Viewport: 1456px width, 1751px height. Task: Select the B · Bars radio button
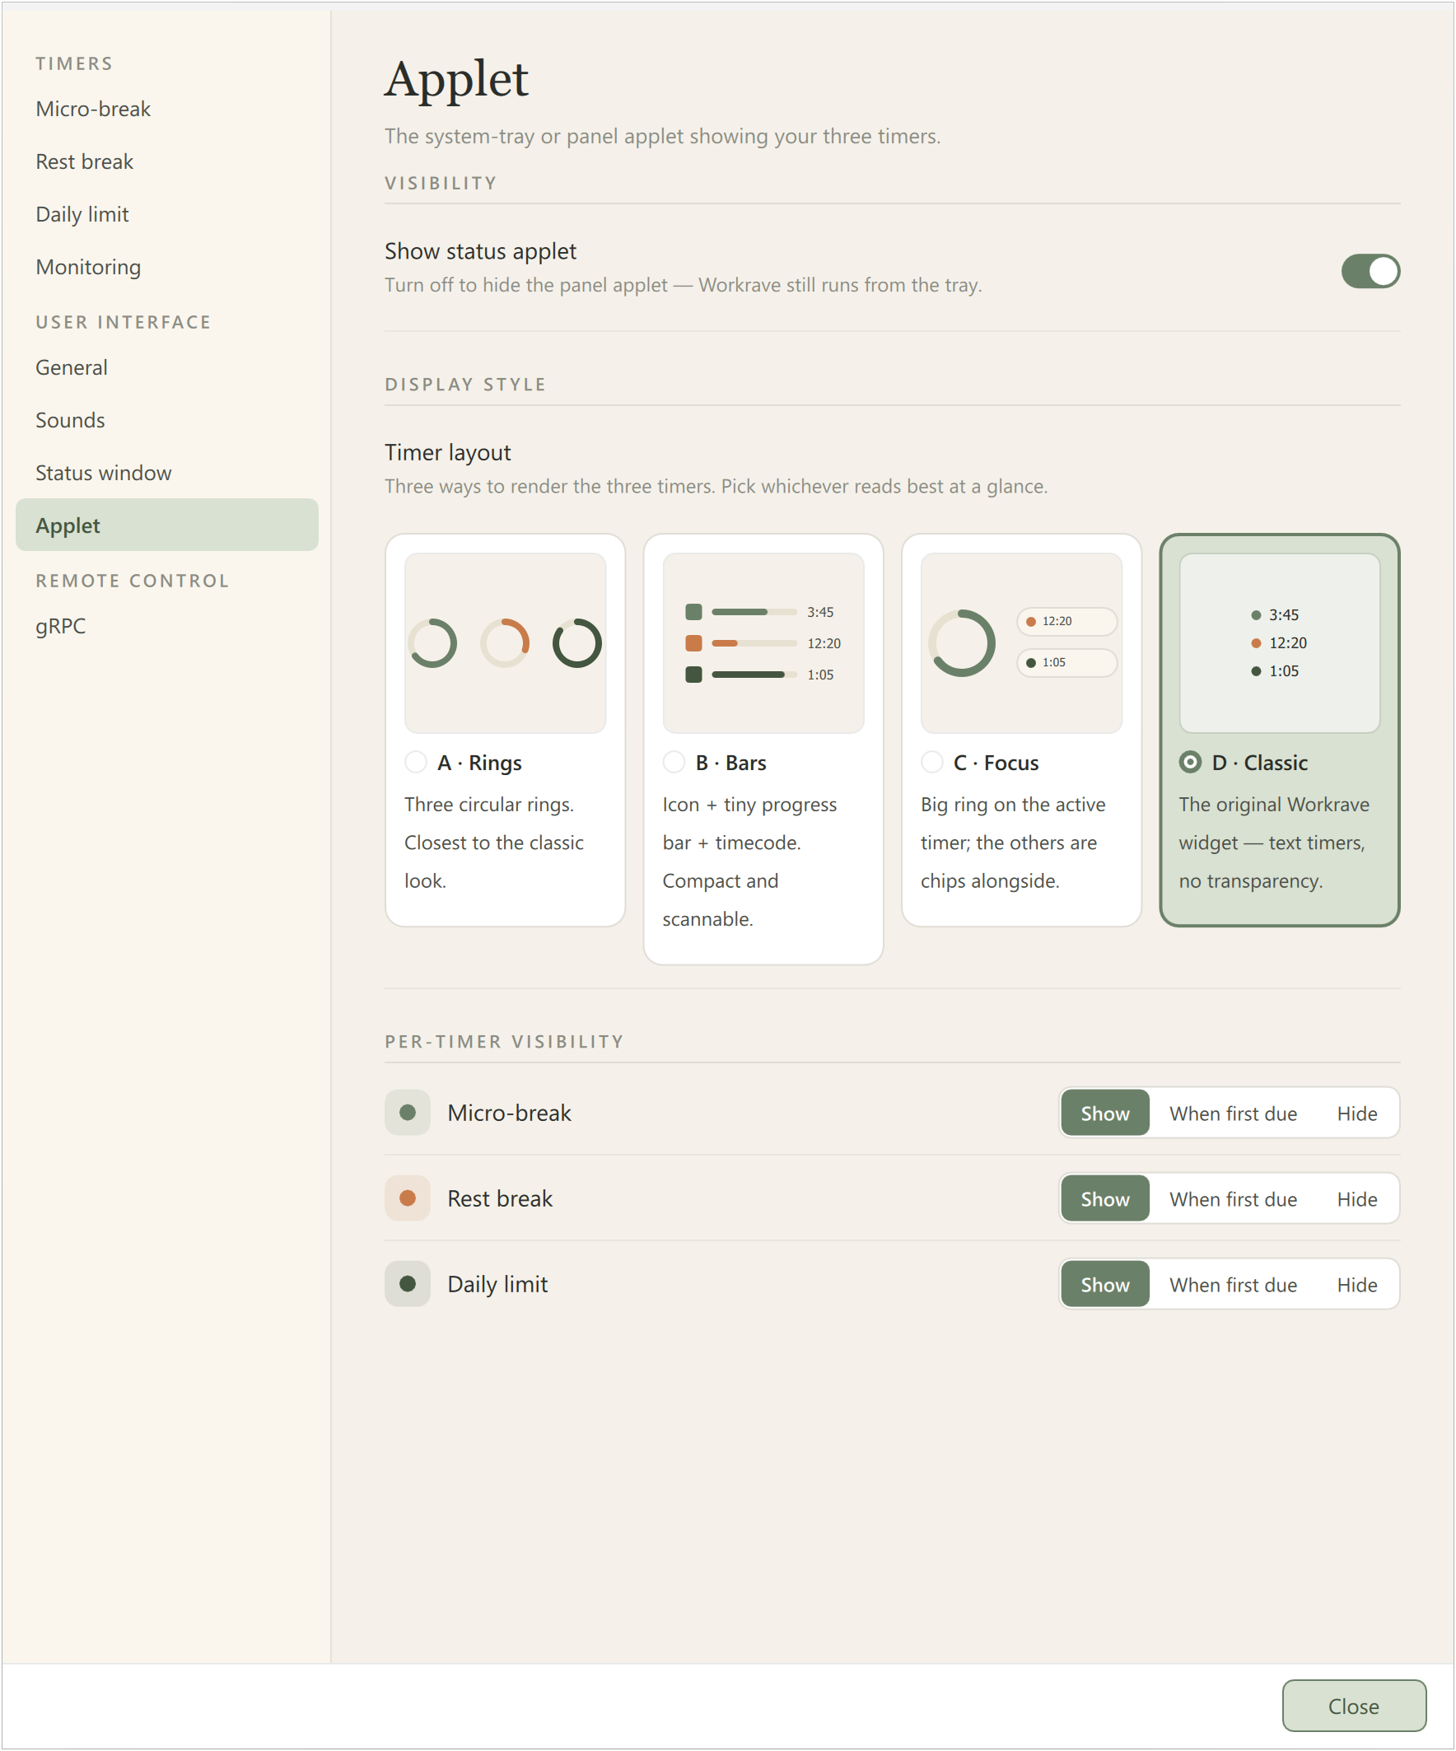(x=674, y=762)
